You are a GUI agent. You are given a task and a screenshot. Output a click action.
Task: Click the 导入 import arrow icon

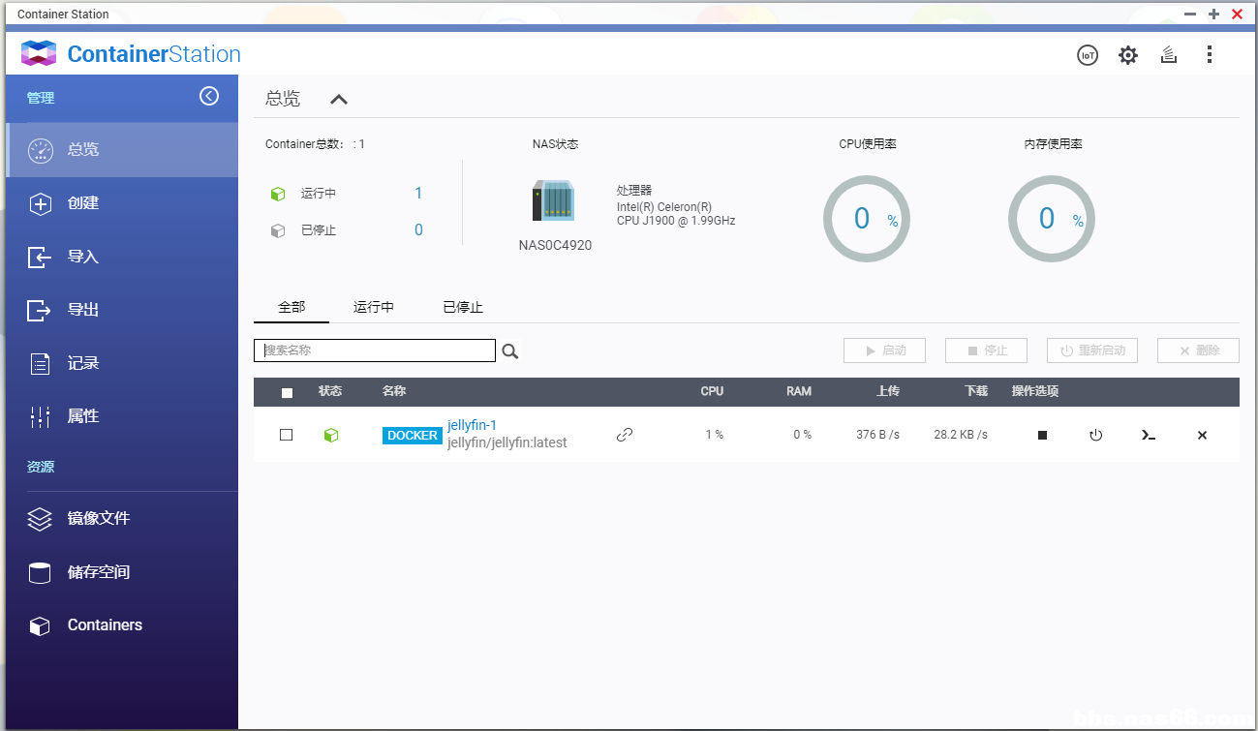[x=39, y=257]
